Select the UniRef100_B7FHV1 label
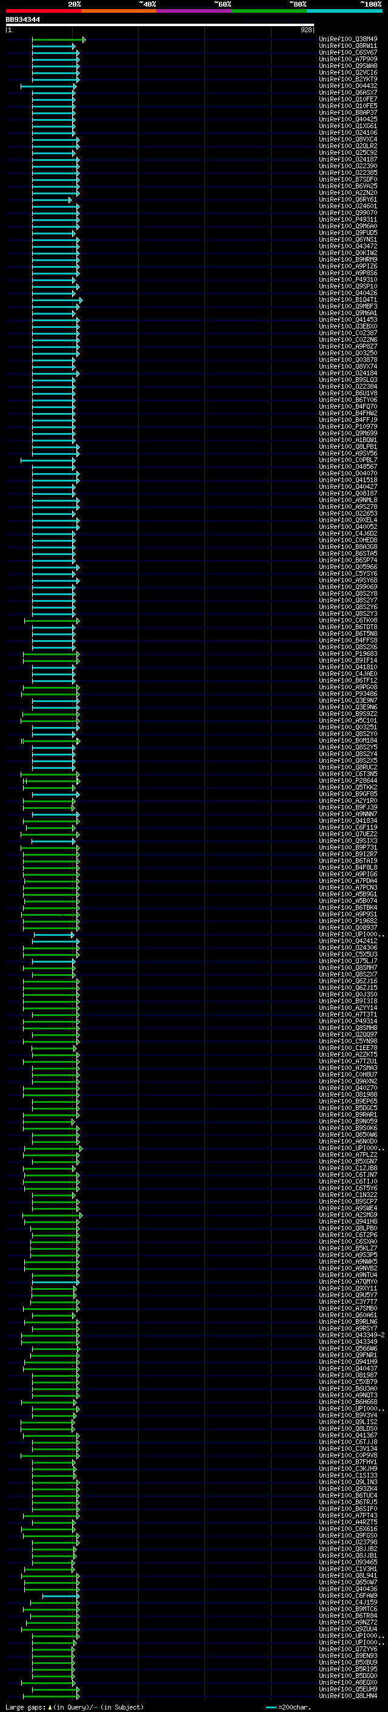Viewport: 388px width, 1712px height. pos(348,1461)
